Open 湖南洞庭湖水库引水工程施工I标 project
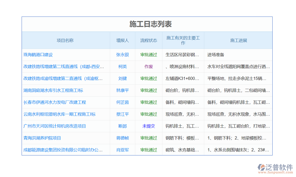296x177 pixels. [x=53, y=90]
